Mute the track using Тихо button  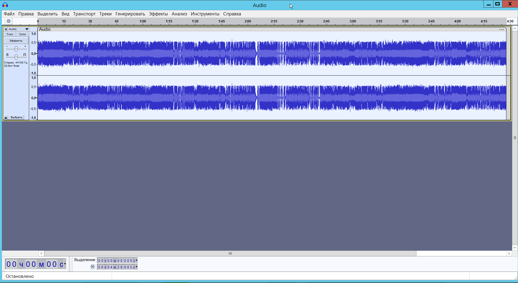10,34
